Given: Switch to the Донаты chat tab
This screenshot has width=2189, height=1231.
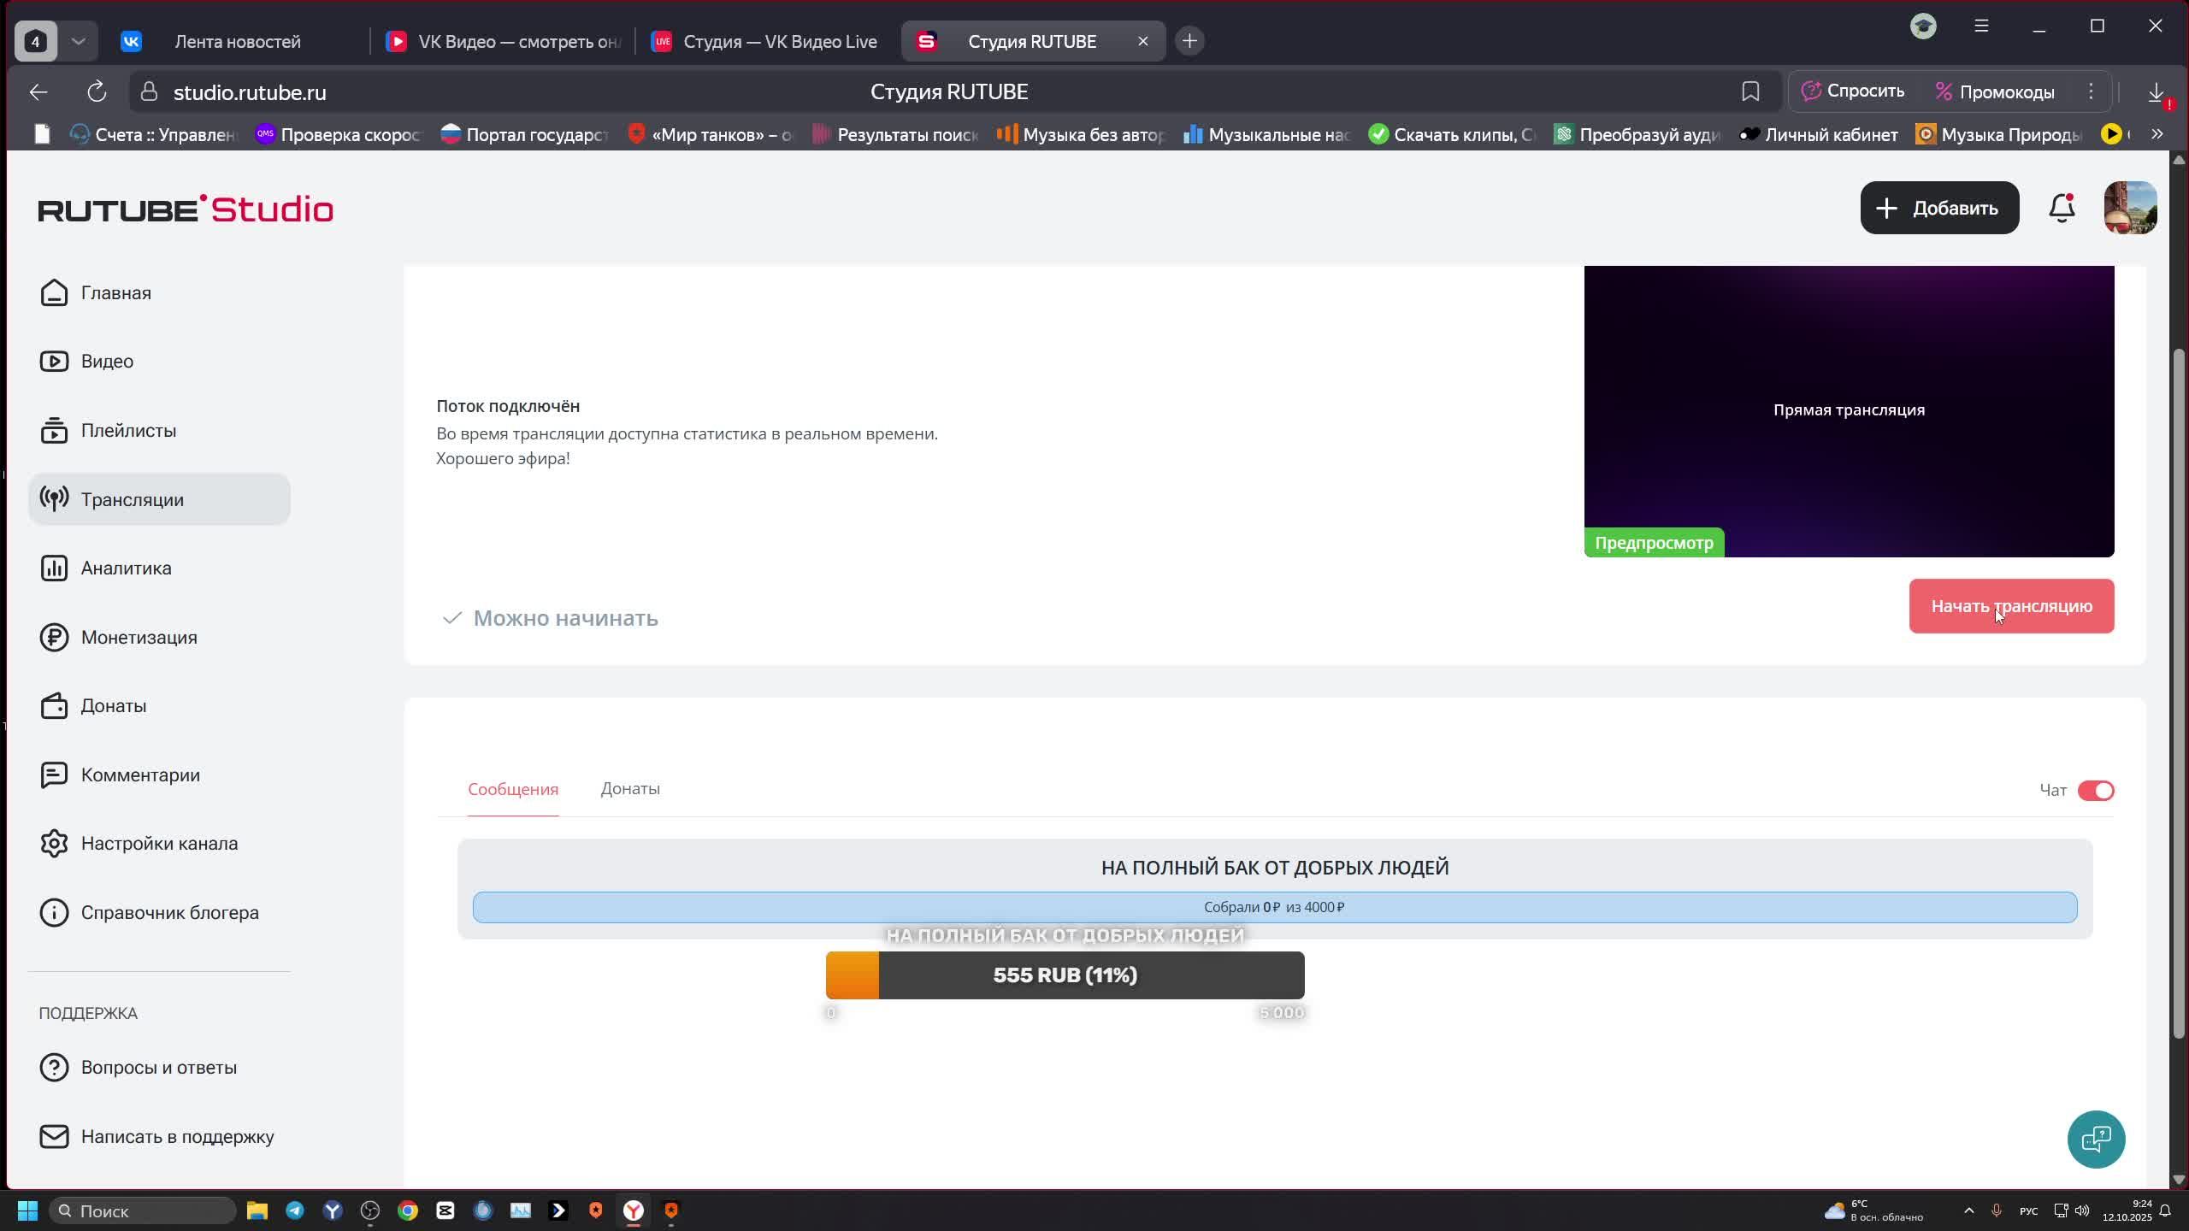Looking at the screenshot, I should (629, 789).
